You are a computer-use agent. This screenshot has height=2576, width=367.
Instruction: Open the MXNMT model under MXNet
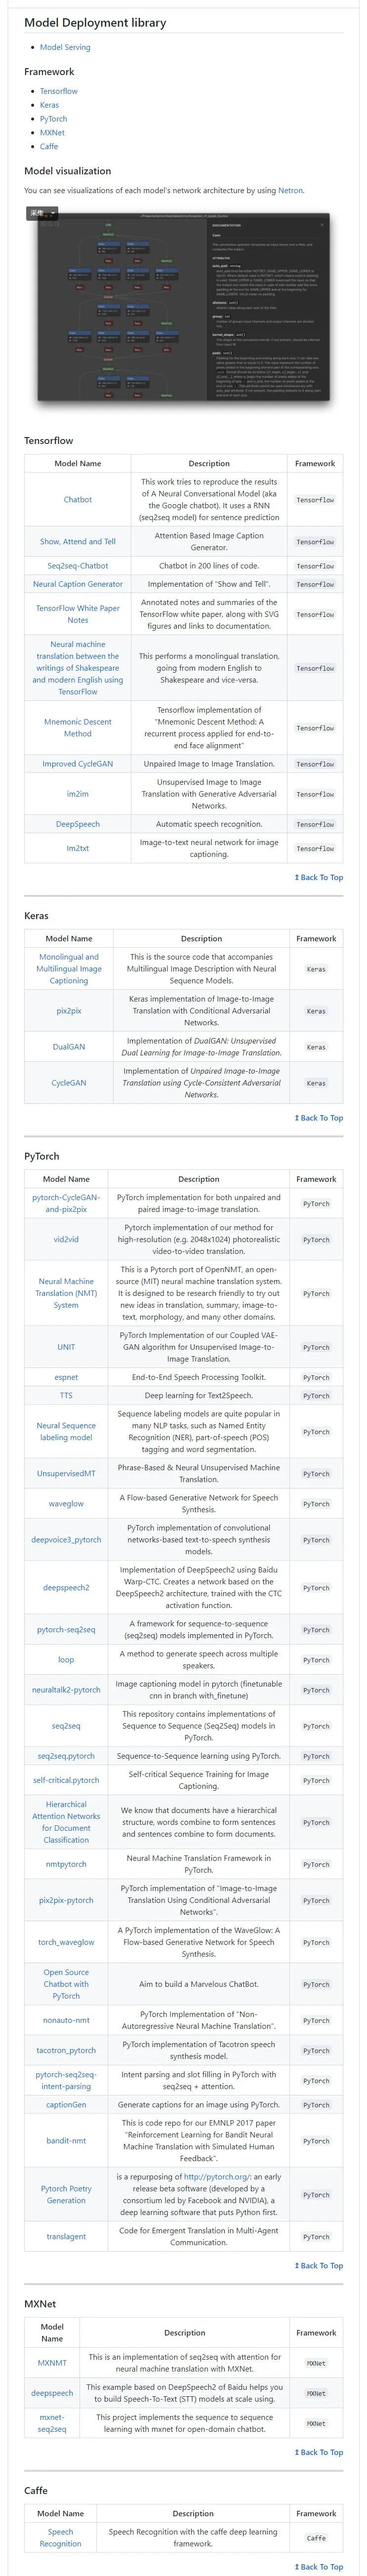(x=52, y=2363)
